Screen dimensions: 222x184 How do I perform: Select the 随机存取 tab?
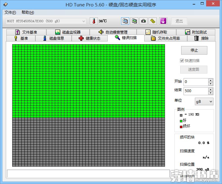[156, 32]
